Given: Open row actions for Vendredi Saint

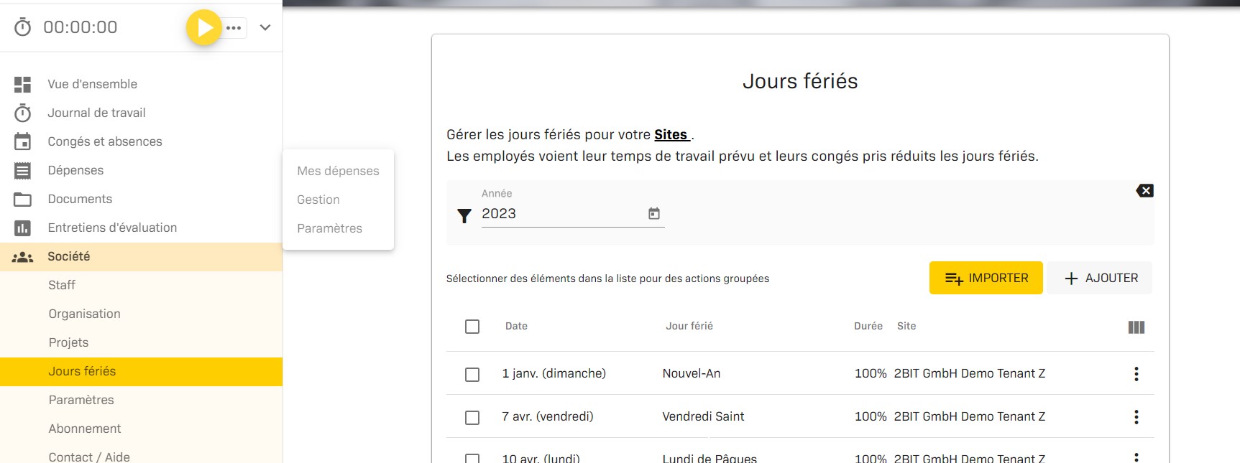Looking at the screenshot, I should pyautogui.click(x=1136, y=417).
